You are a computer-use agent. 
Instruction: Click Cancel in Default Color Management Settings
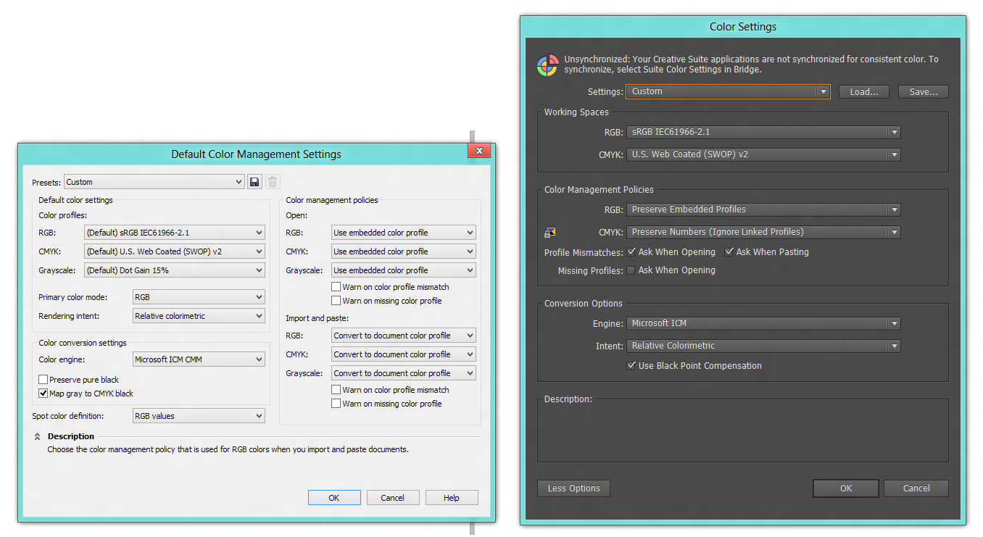[393, 497]
